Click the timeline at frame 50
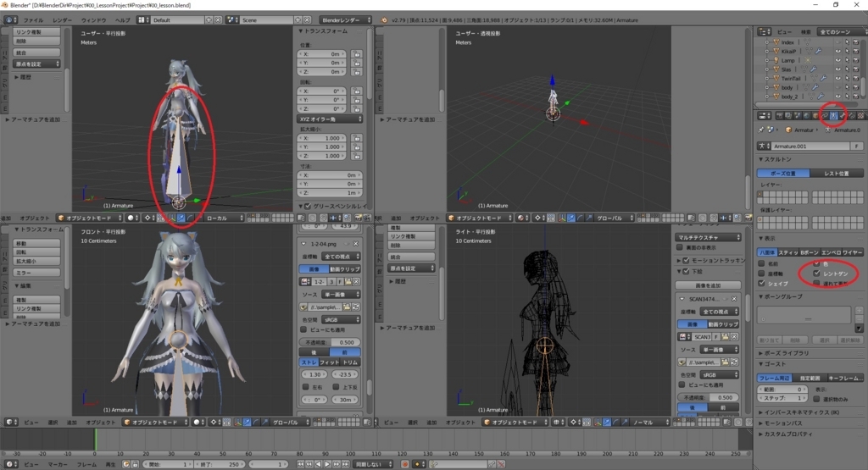868x470 pixels. coord(223,440)
